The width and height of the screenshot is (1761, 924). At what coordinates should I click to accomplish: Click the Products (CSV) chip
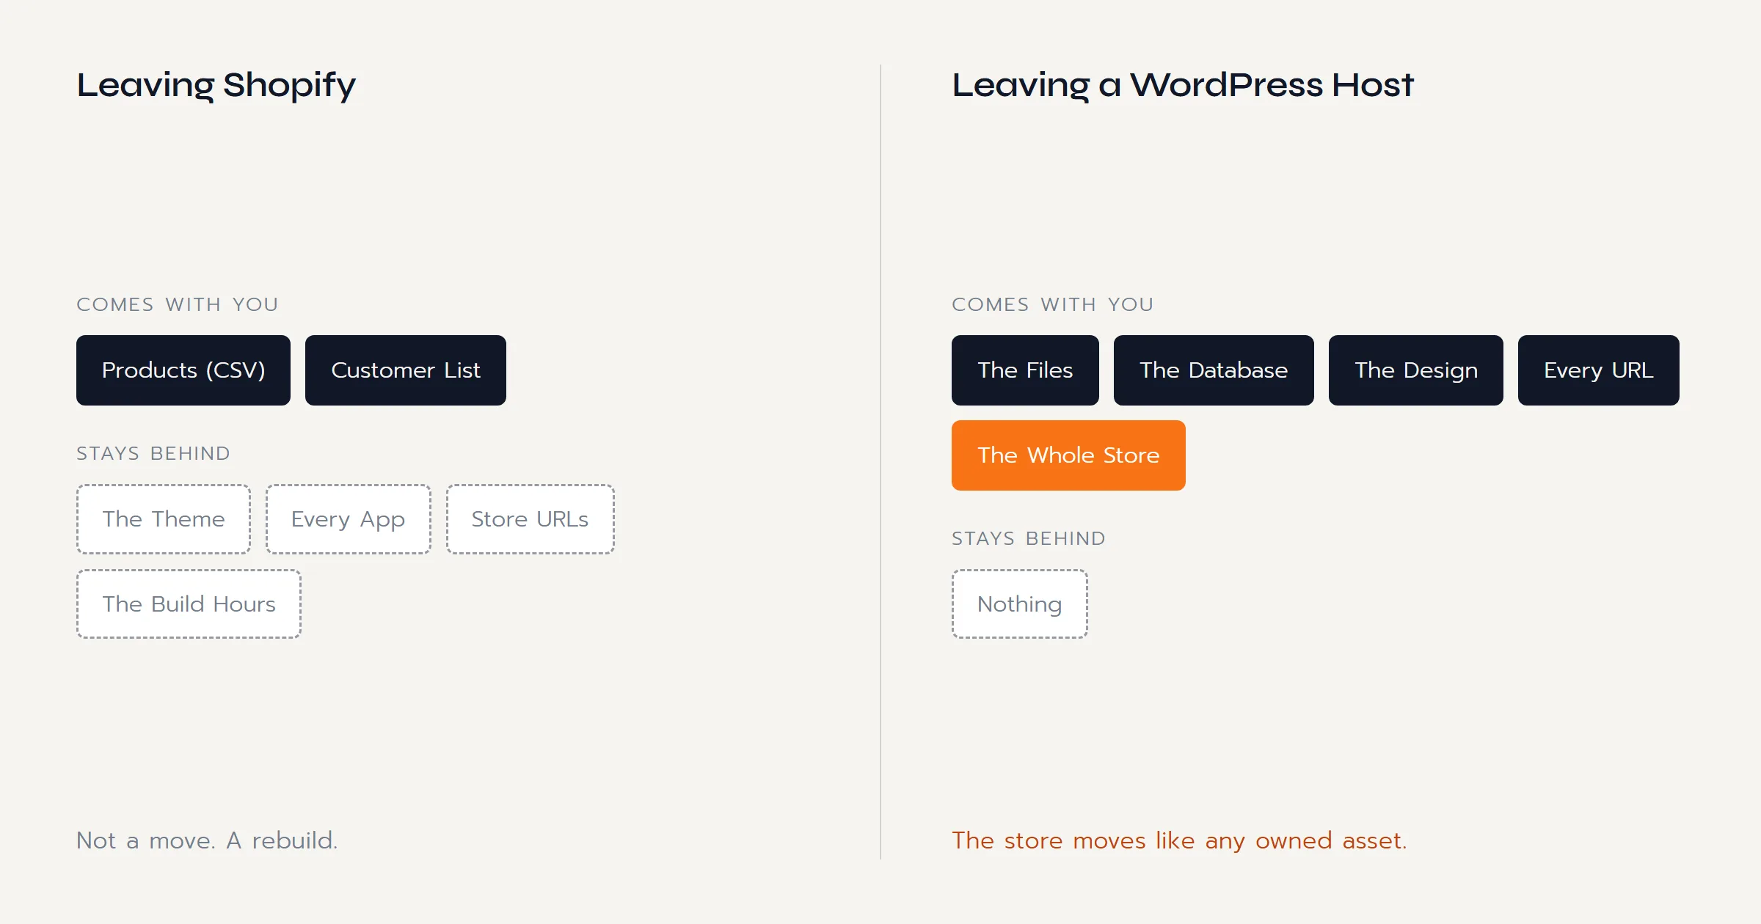point(183,370)
